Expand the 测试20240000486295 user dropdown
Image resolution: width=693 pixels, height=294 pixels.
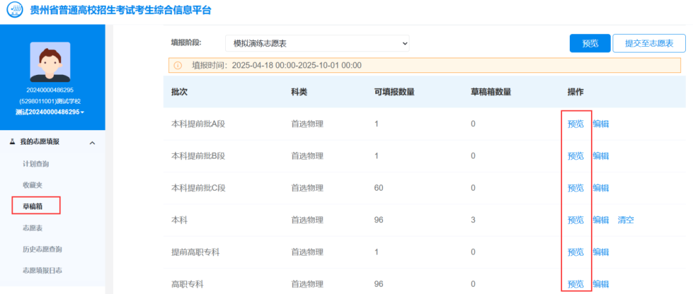pos(50,112)
